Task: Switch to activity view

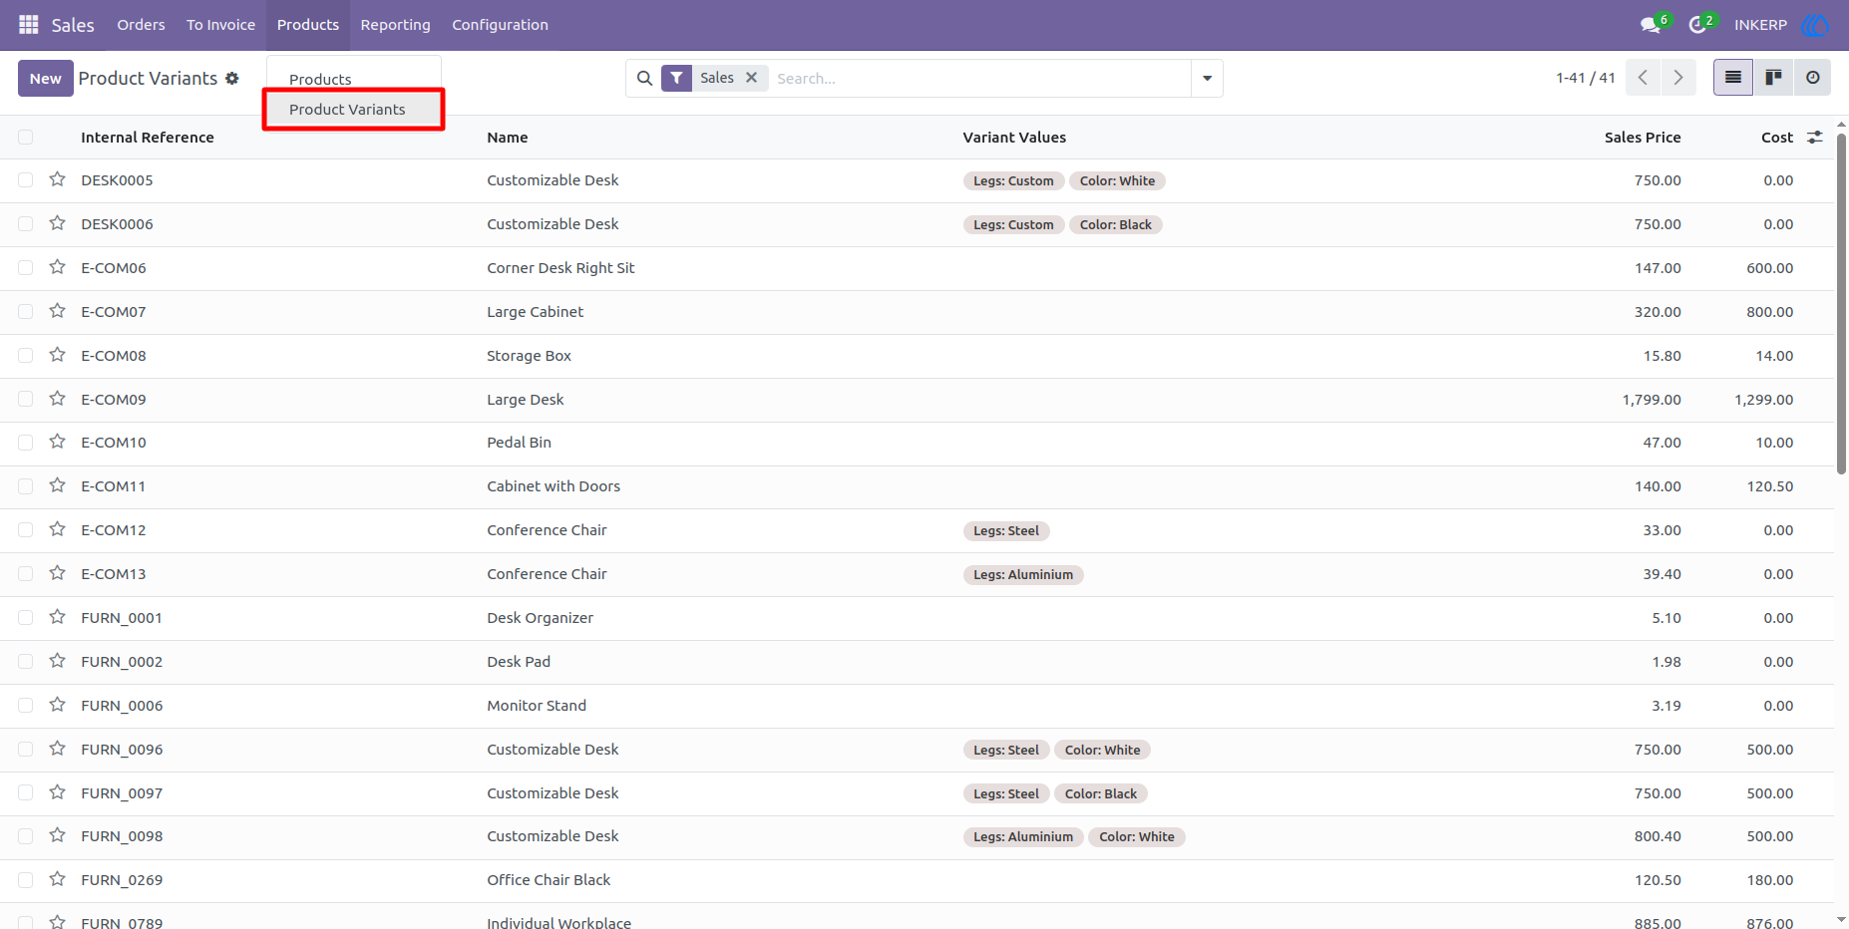Action: tap(1812, 78)
